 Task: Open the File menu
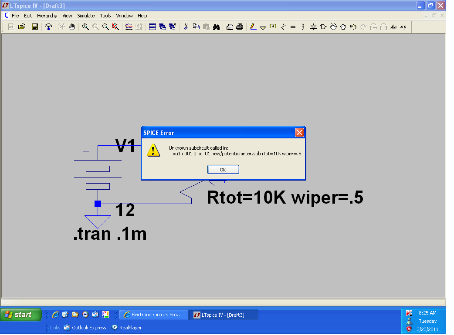tap(15, 16)
